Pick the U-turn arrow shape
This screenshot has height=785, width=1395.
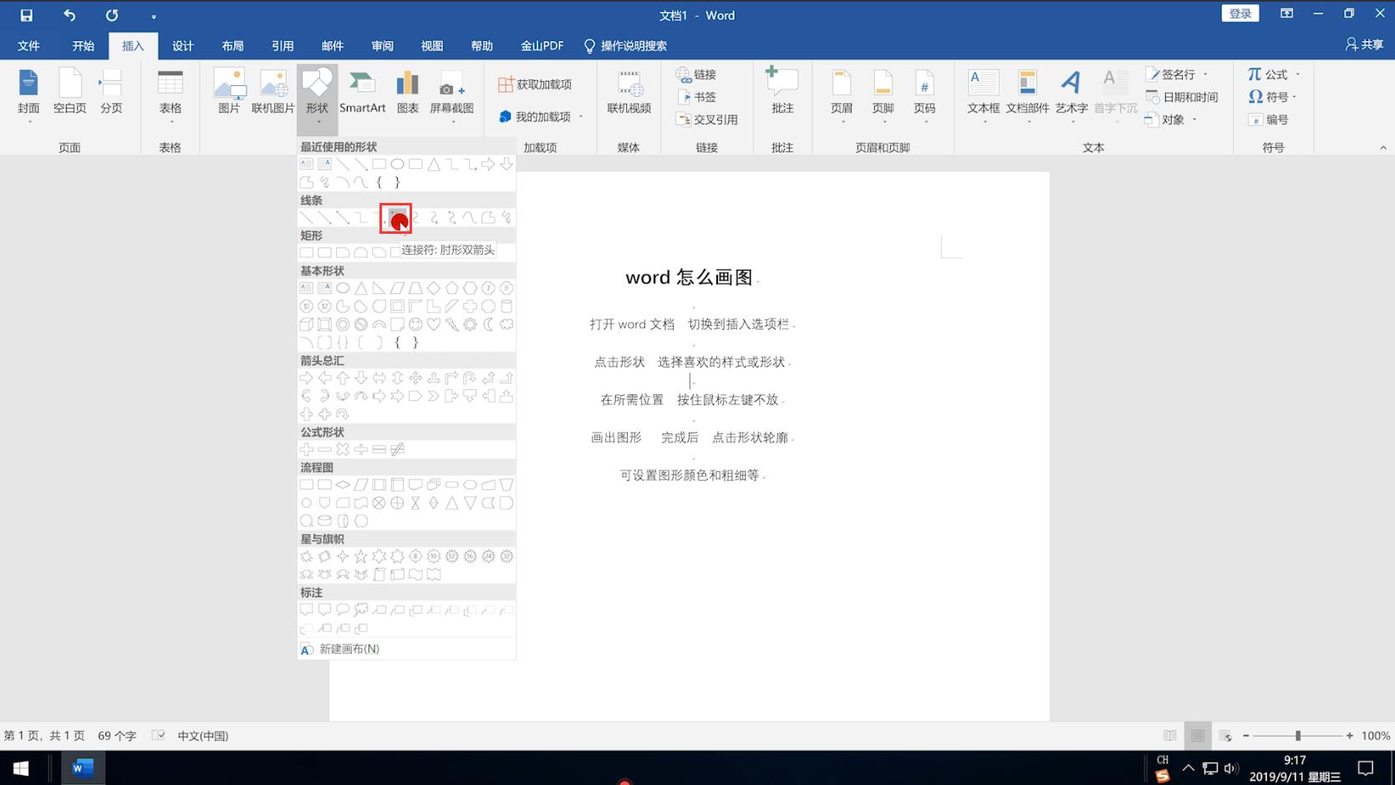[470, 378]
